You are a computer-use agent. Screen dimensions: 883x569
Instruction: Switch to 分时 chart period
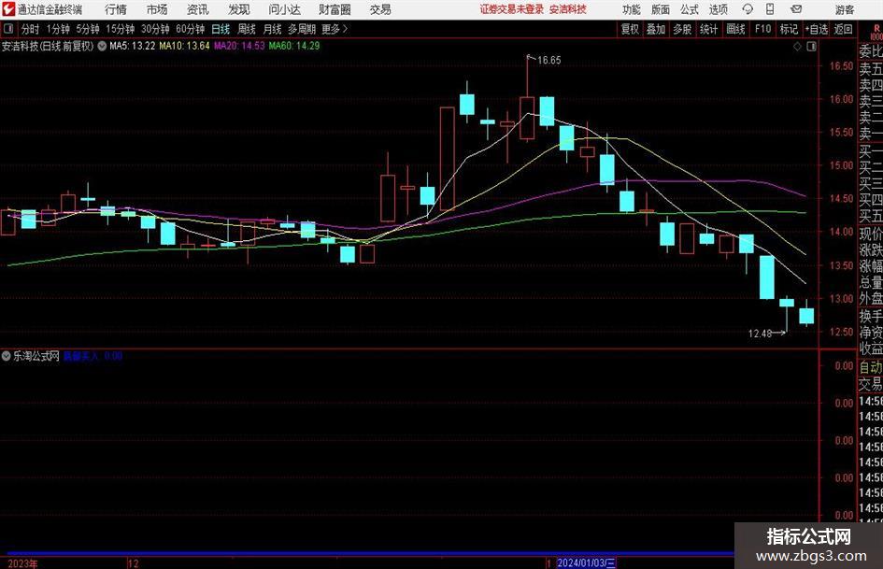[31, 29]
